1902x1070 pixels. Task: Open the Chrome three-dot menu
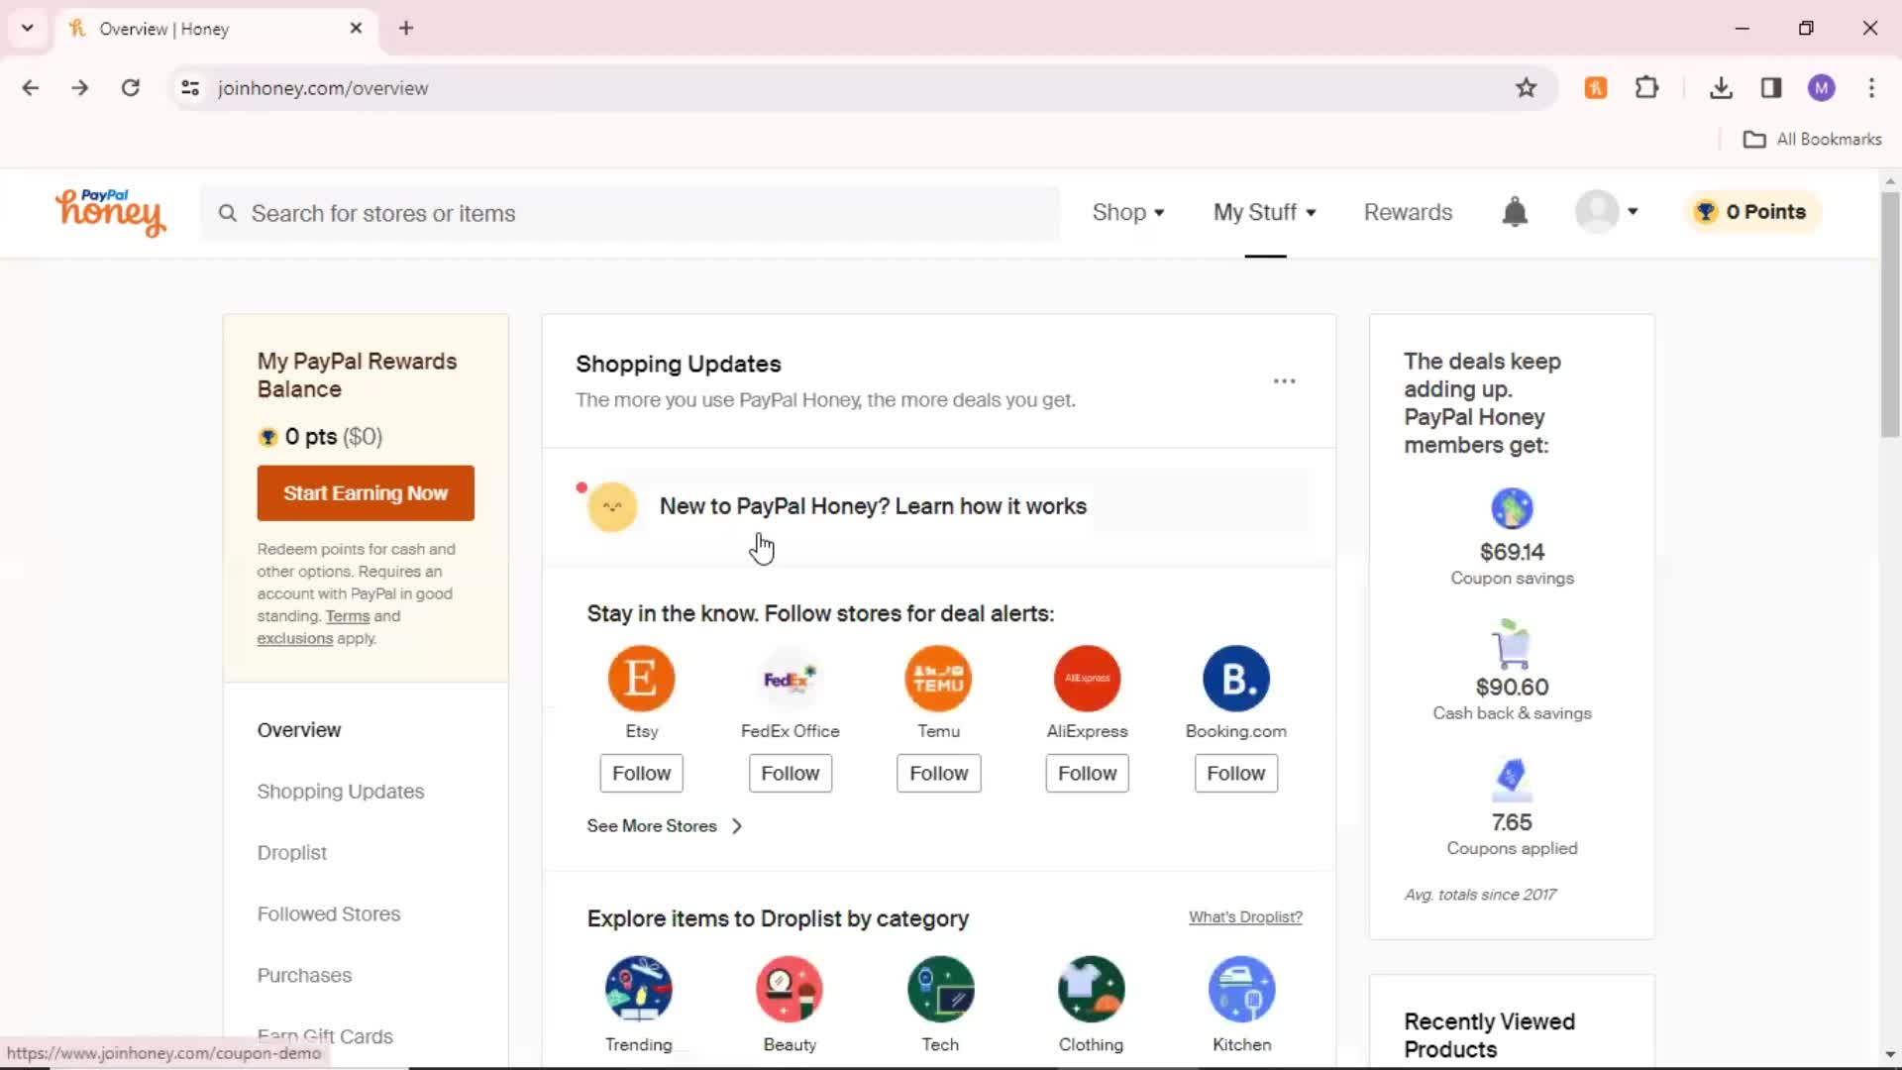coord(1871,88)
